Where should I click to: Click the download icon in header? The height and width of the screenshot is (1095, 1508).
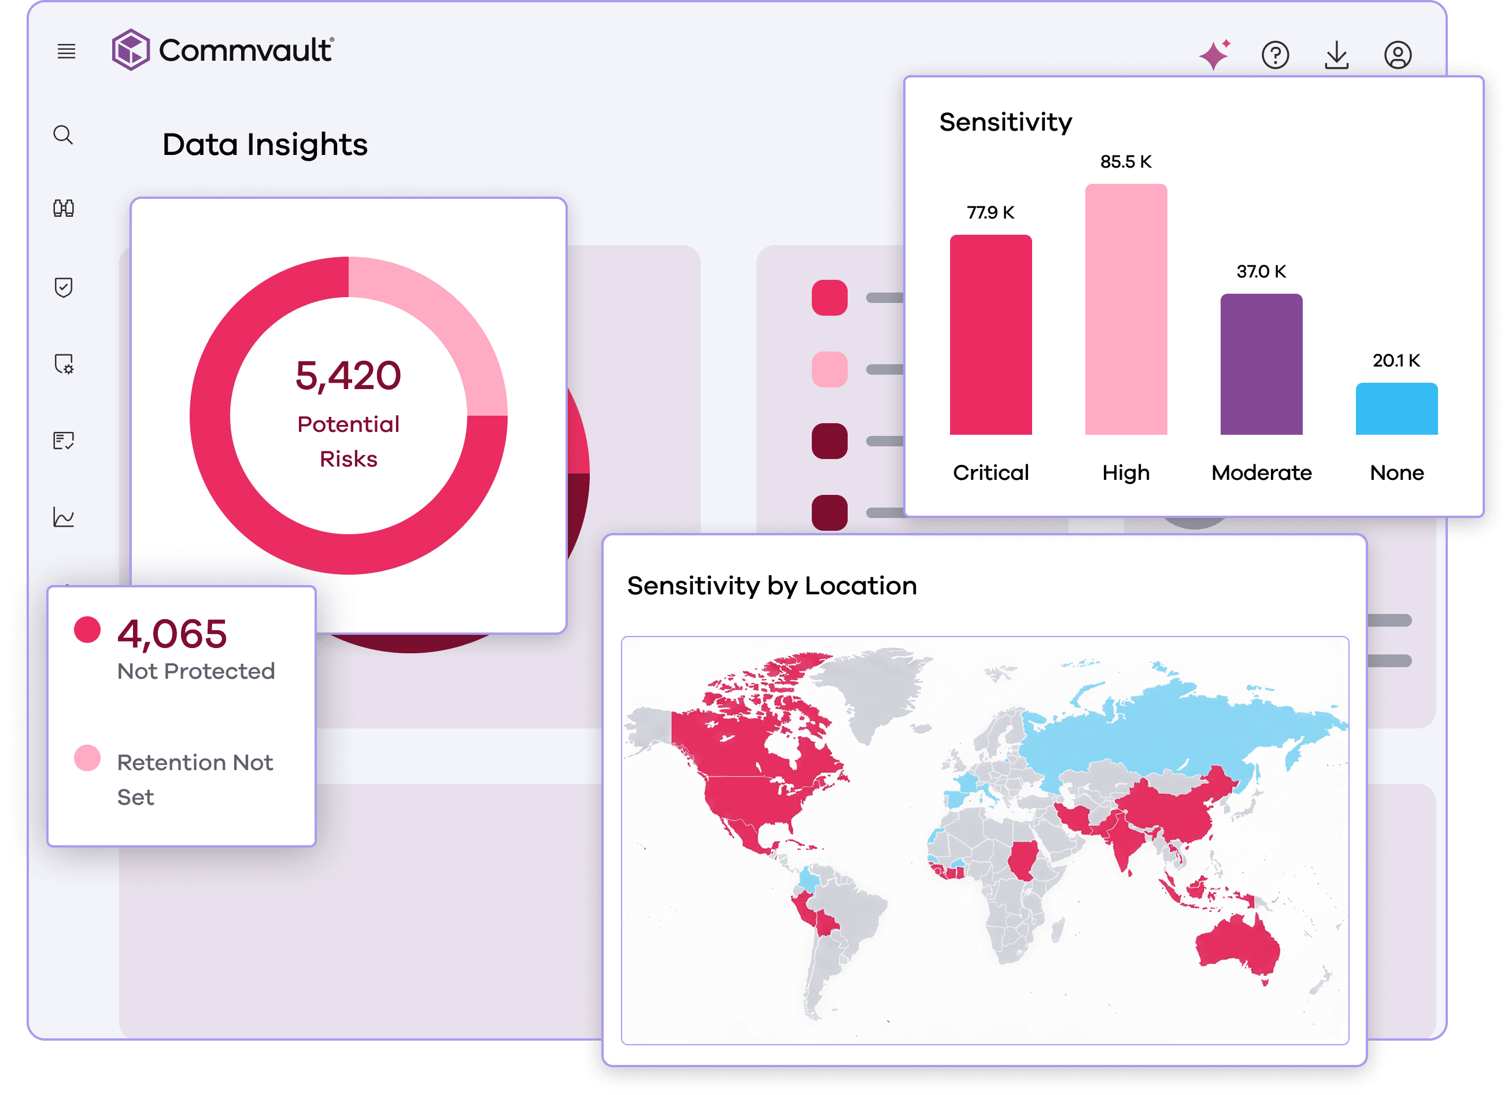(x=1336, y=55)
